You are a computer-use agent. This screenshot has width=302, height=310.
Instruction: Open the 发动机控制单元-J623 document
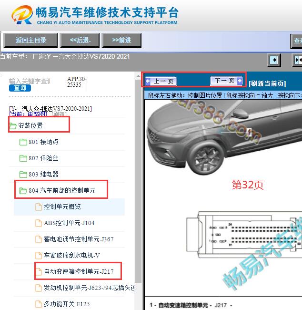[89, 288]
